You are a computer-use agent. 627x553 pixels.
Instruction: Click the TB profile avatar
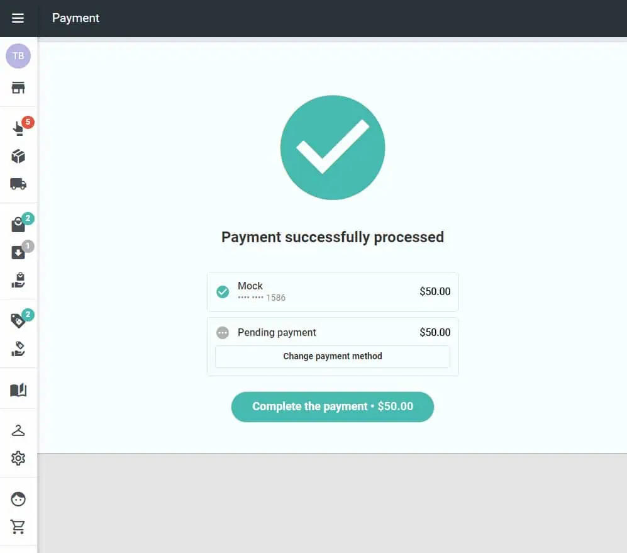pos(18,55)
